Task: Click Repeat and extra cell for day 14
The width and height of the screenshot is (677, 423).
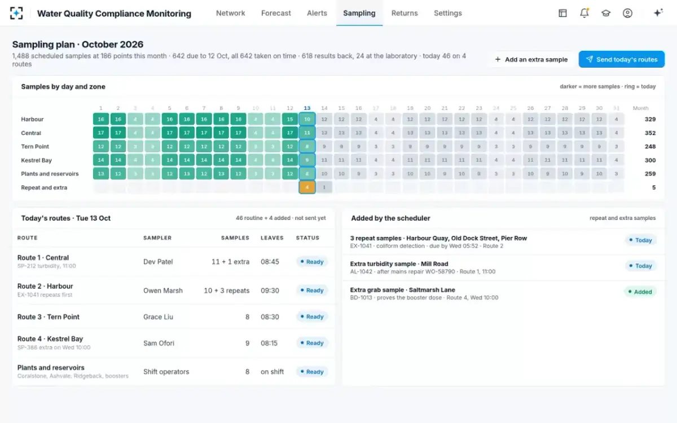Action: tap(324, 187)
